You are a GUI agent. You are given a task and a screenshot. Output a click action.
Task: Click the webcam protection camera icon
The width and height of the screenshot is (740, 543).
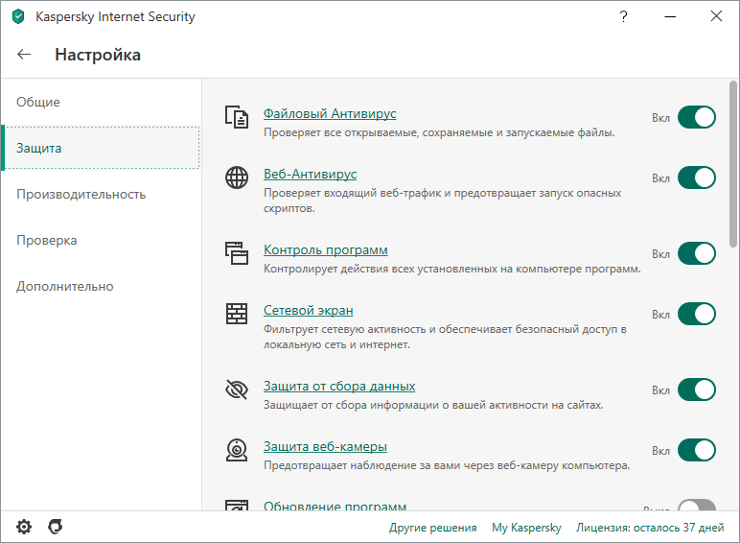tap(237, 450)
